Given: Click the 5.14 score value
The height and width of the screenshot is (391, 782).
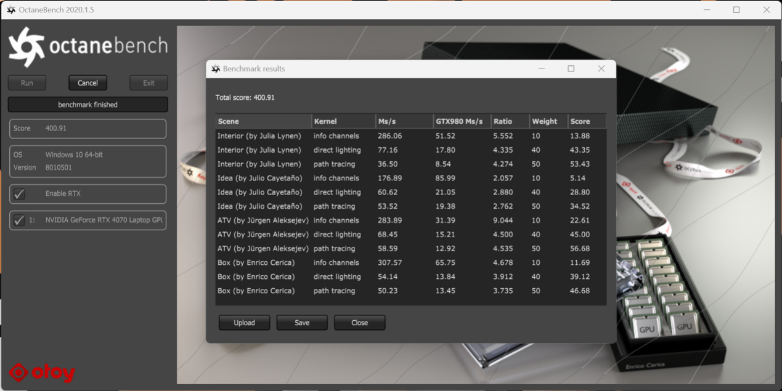Looking at the screenshot, I should click(577, 178).
